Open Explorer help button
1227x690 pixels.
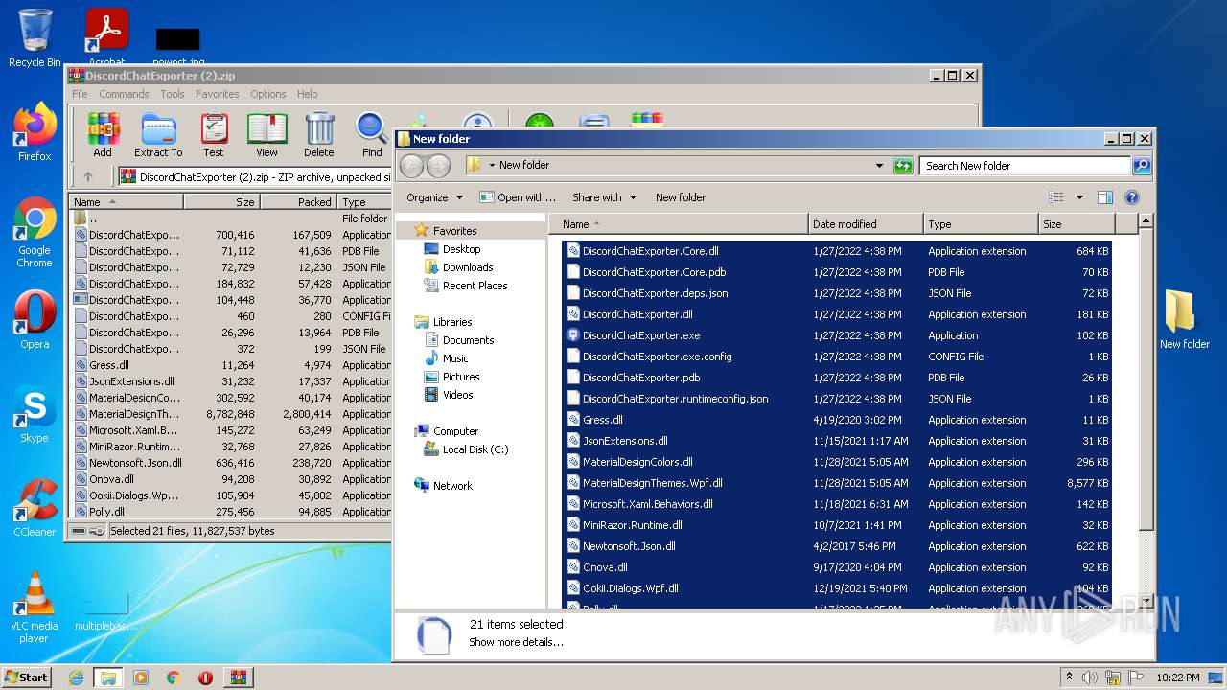click(1131, 197)
